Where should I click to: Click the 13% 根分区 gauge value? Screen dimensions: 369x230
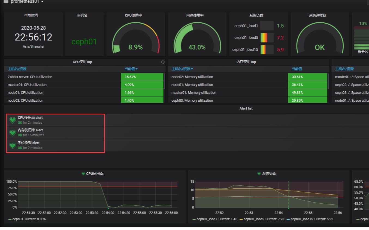coord(363,24)
